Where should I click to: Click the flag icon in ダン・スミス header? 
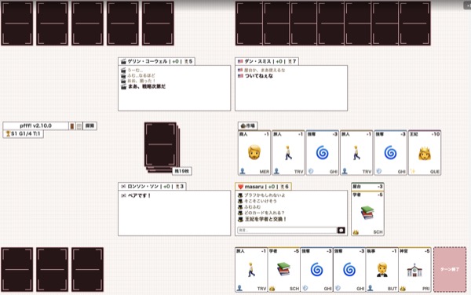240,61
